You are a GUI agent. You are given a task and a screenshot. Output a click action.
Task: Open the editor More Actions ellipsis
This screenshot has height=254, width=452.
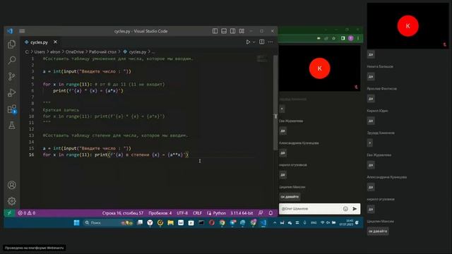click(270, 42)
